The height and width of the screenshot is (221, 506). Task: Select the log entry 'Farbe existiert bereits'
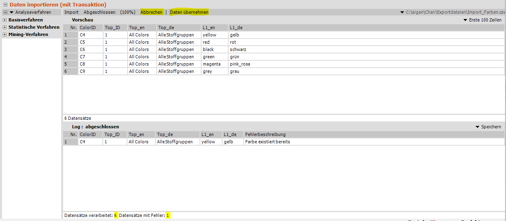point(267,142)
